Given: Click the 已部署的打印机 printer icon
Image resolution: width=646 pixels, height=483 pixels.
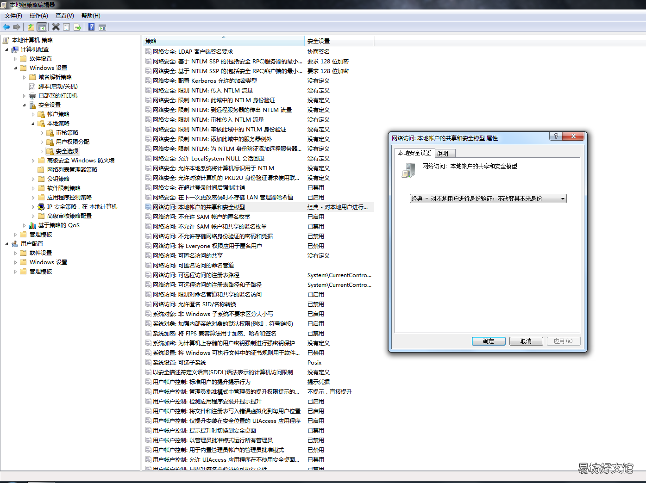Looking at the screenshot, I should [x=32, y=96].
